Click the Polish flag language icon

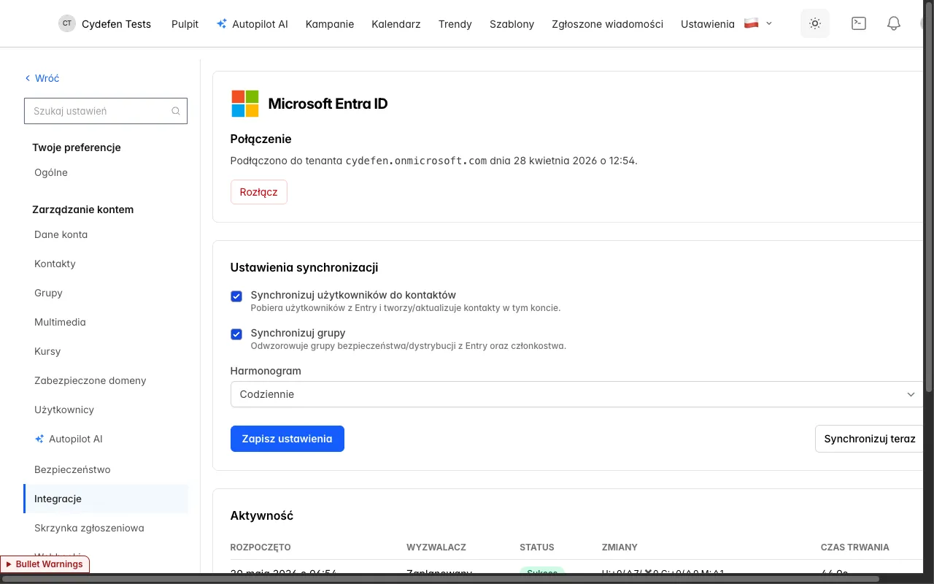[x=751, y=23]
